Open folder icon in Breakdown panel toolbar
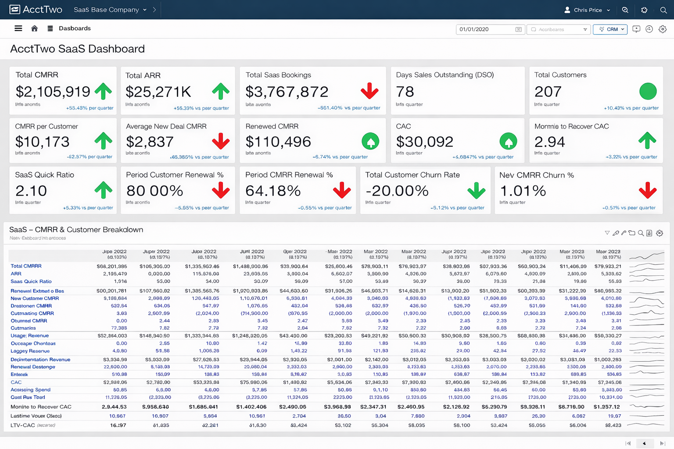 [x=632, y=233]
